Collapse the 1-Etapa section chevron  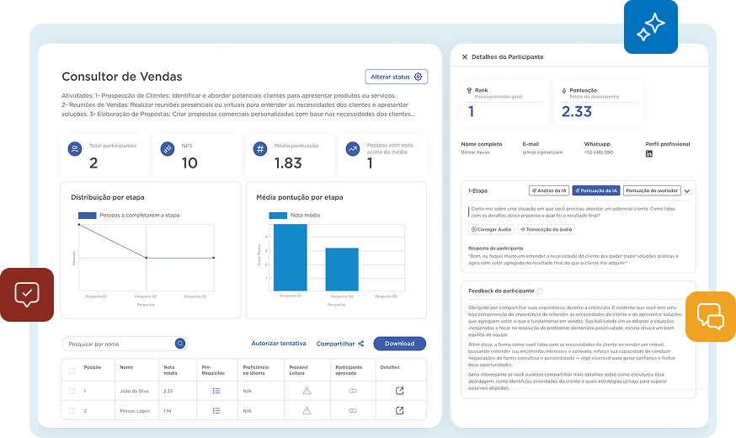point(687,191)
